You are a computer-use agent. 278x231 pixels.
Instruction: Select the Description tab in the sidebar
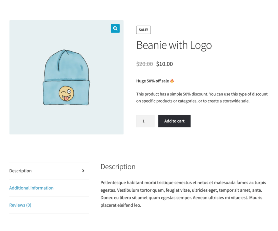point(20,171)
